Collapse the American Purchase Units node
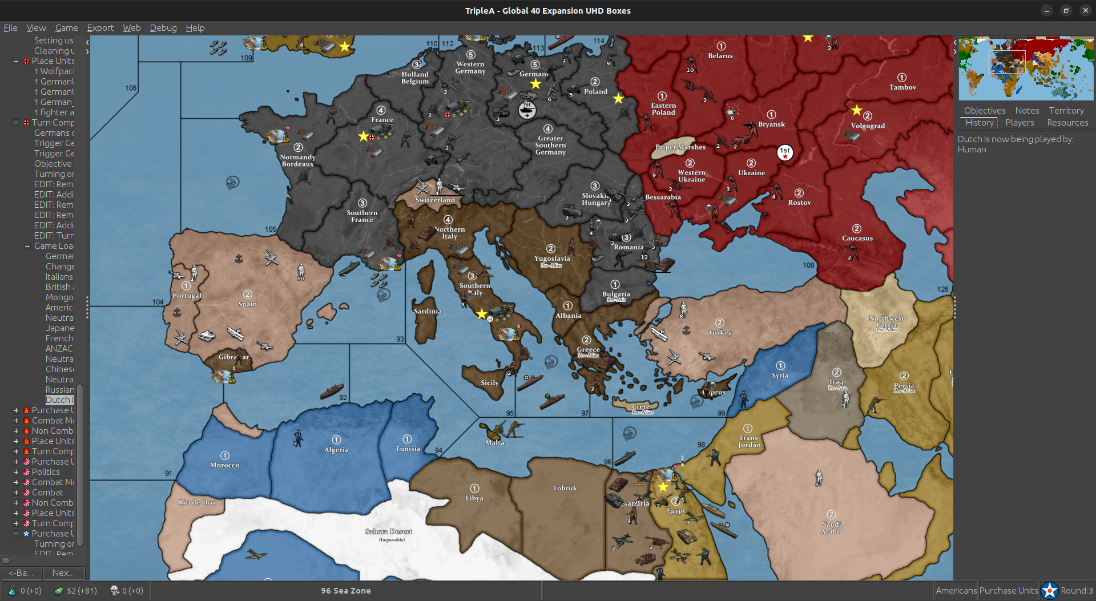The image size is (1096, 601). click(x=16, y=534)
